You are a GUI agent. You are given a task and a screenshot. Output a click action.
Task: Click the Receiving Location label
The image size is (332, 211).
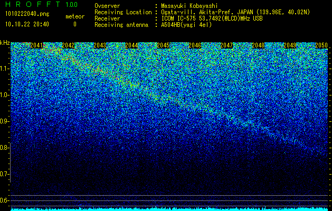click(123, 12)
